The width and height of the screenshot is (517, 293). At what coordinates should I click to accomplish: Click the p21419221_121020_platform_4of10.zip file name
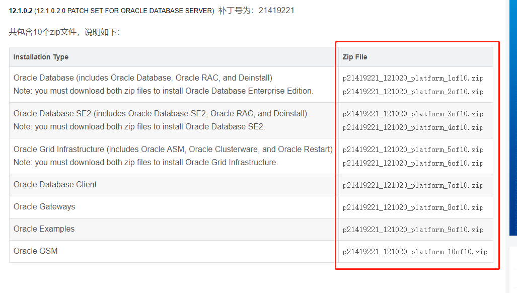(x=413, y=127)
